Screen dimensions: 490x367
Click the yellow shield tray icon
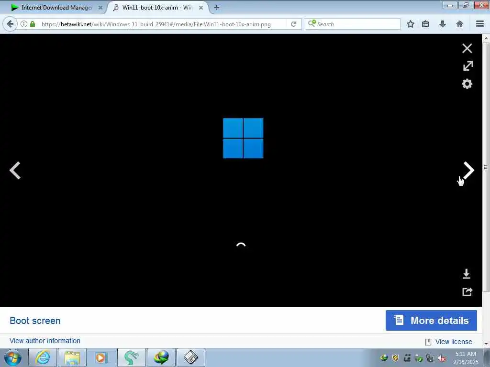click(395, 358)
